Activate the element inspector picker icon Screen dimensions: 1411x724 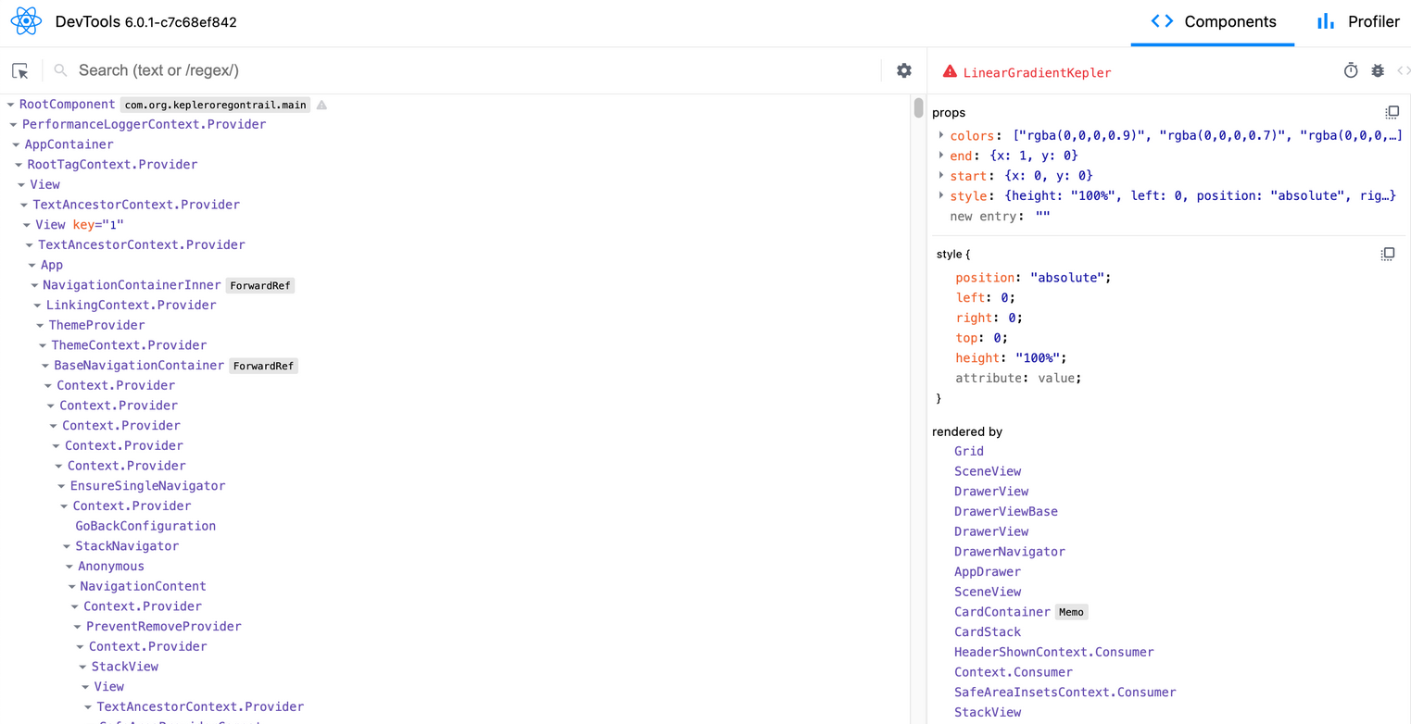pos(20,71)
